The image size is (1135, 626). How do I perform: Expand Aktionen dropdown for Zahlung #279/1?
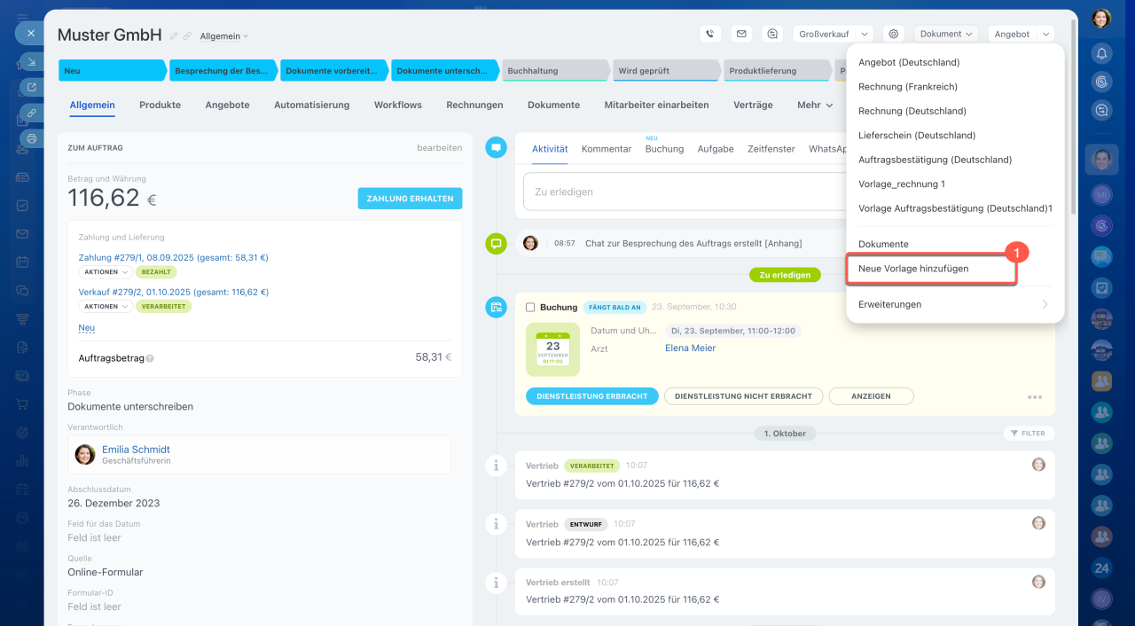(106, 272)
